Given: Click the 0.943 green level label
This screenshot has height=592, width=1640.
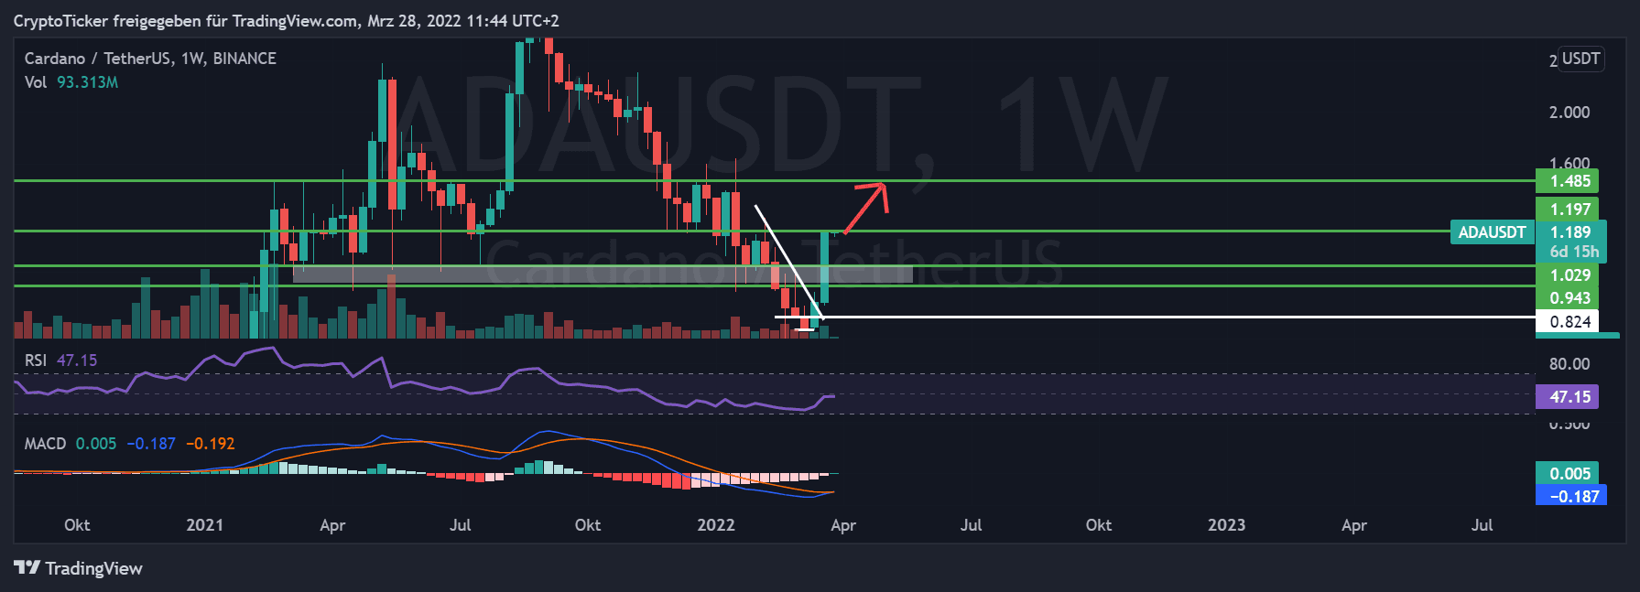Looking at the screenshot, I should 1568,298.
